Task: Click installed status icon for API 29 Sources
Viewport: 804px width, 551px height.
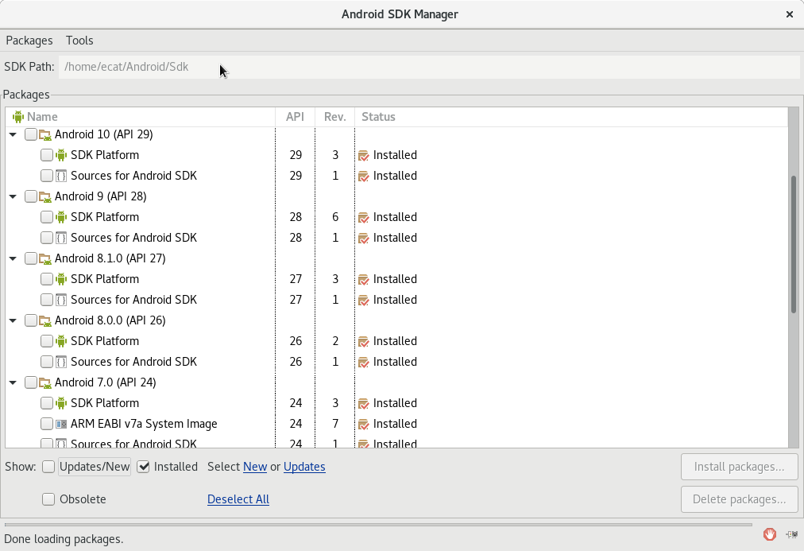Action: [364, 176]
